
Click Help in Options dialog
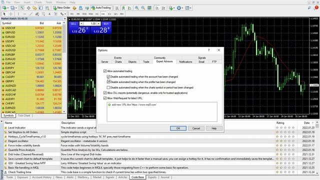pos(214,128)
